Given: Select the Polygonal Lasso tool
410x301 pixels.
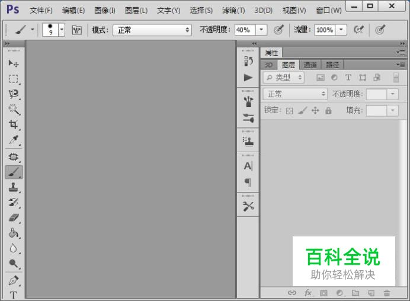Looking at the screenshot, I should pyautogui.click(x=14, y=94).
